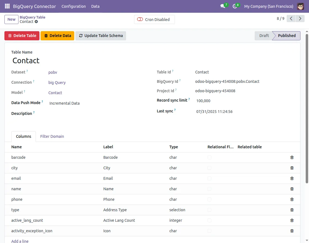Click Add a line link
Viewport: 309px width, 243px height.
20,241
